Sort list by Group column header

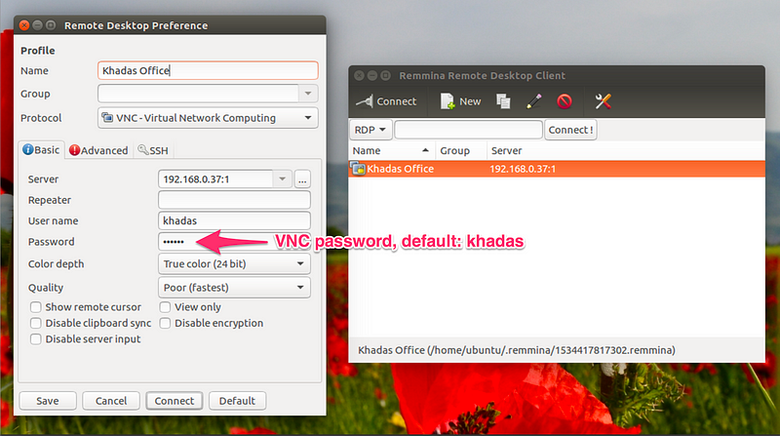[460, 151]
